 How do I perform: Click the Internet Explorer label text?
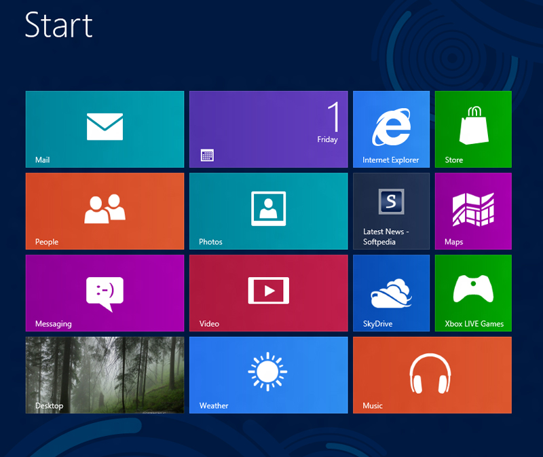pos(391,160)
